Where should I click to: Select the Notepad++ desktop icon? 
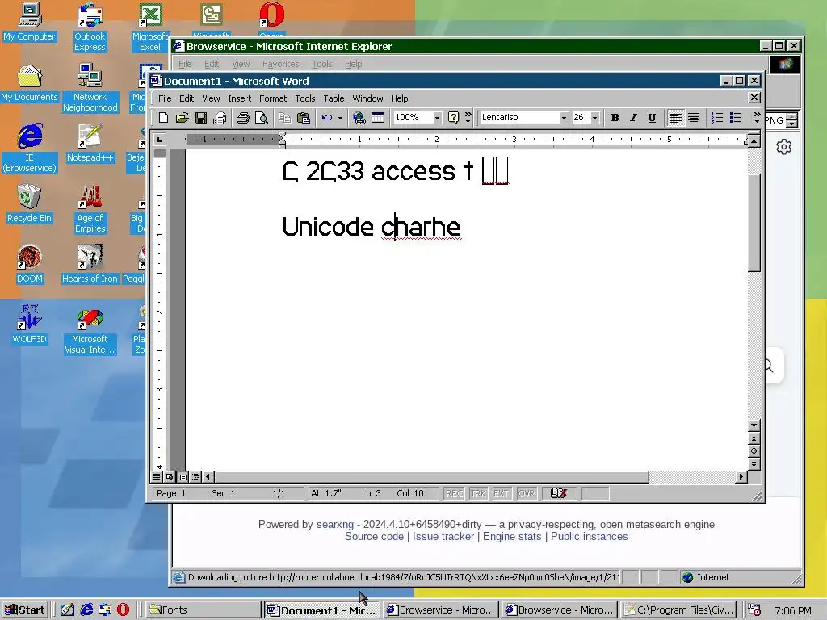[90, 142]
